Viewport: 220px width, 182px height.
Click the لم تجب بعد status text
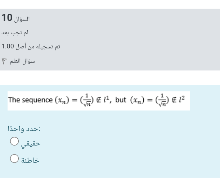[x=15, y=33]
